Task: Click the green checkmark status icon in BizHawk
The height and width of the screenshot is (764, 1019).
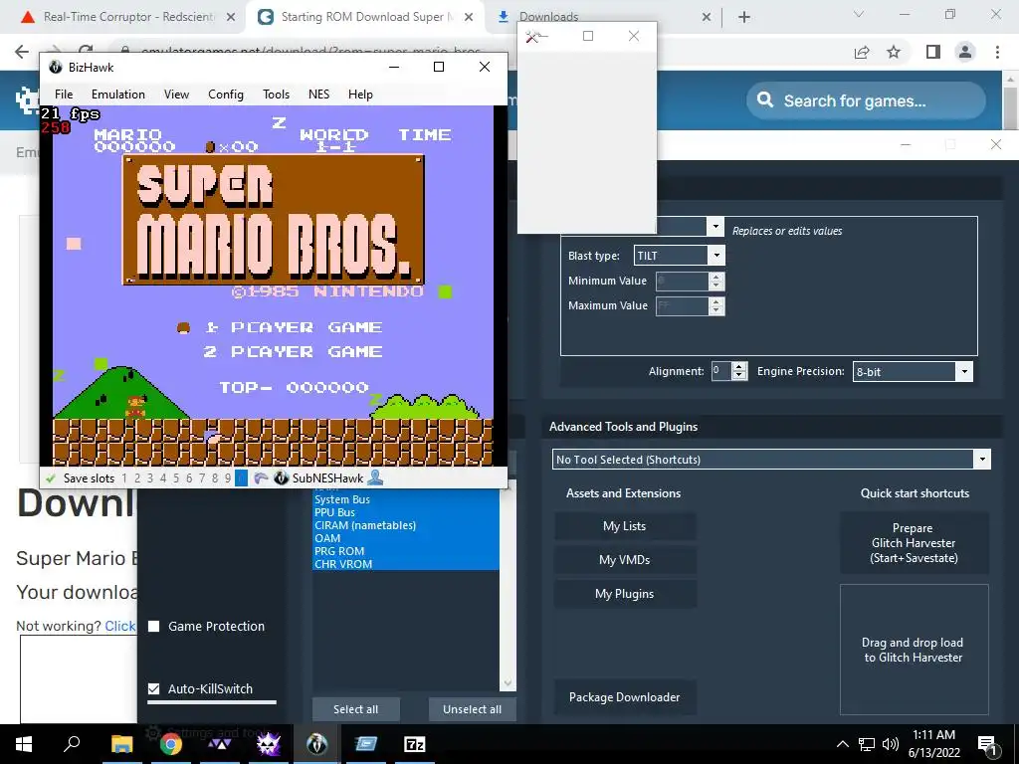Action: point(50,478)
